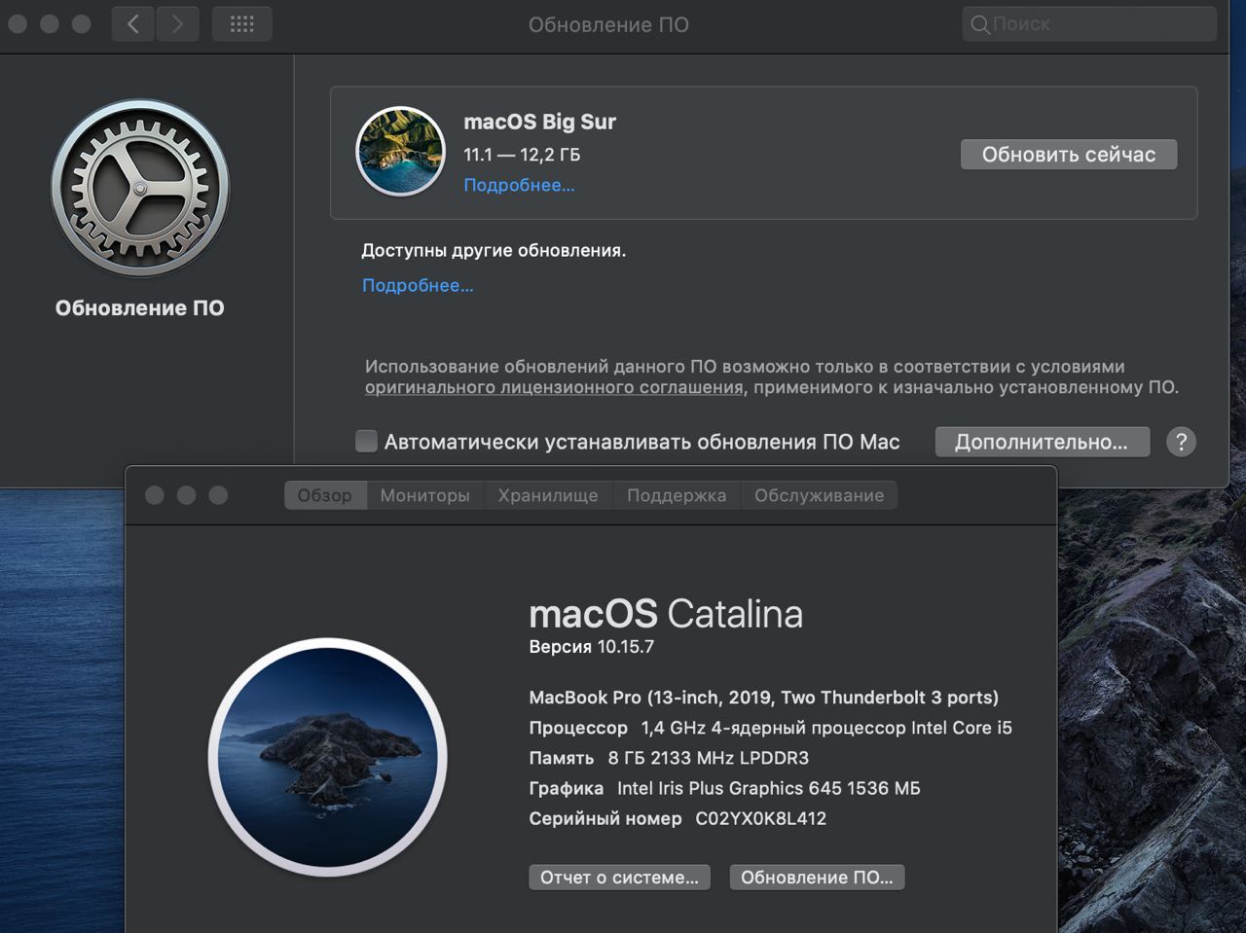This screenshot has height=933, width=1246.
Task: Click 'MacBook Pro (13-inch, 2019...' model text
Action: pos(763,698)
